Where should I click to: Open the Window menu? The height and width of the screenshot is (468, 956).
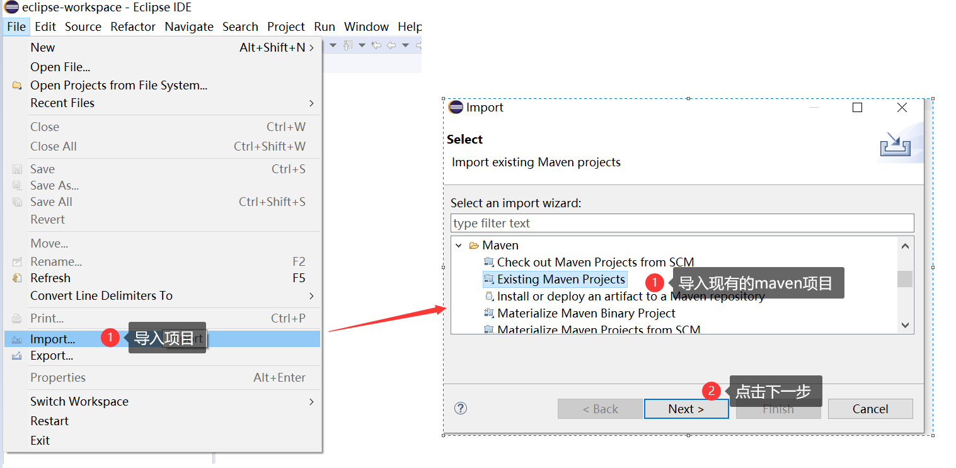366,26
